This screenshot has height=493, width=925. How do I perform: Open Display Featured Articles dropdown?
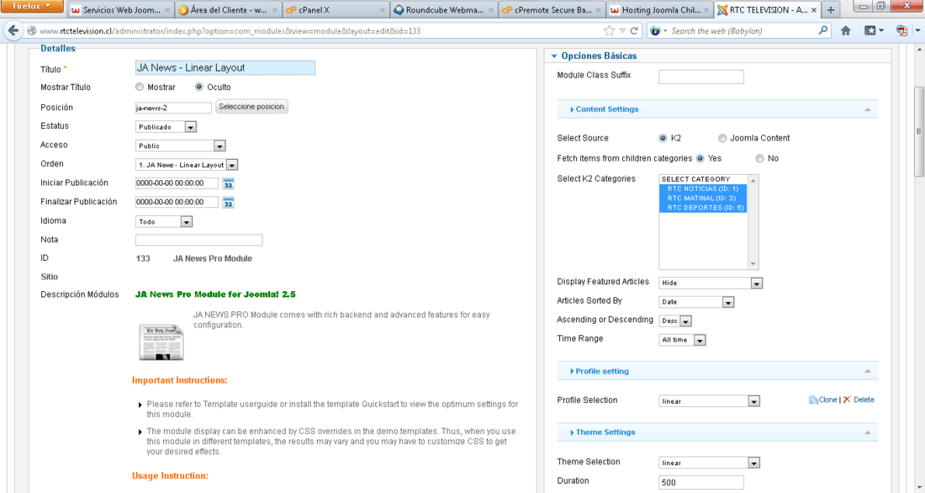point(711,283)
